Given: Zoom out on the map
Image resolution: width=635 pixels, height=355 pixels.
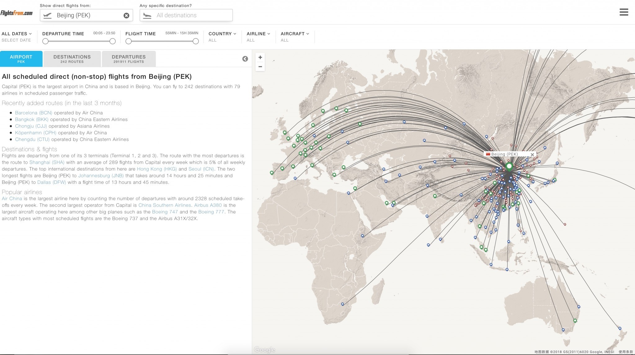Looking at the screenshot, I should [260, 67].
